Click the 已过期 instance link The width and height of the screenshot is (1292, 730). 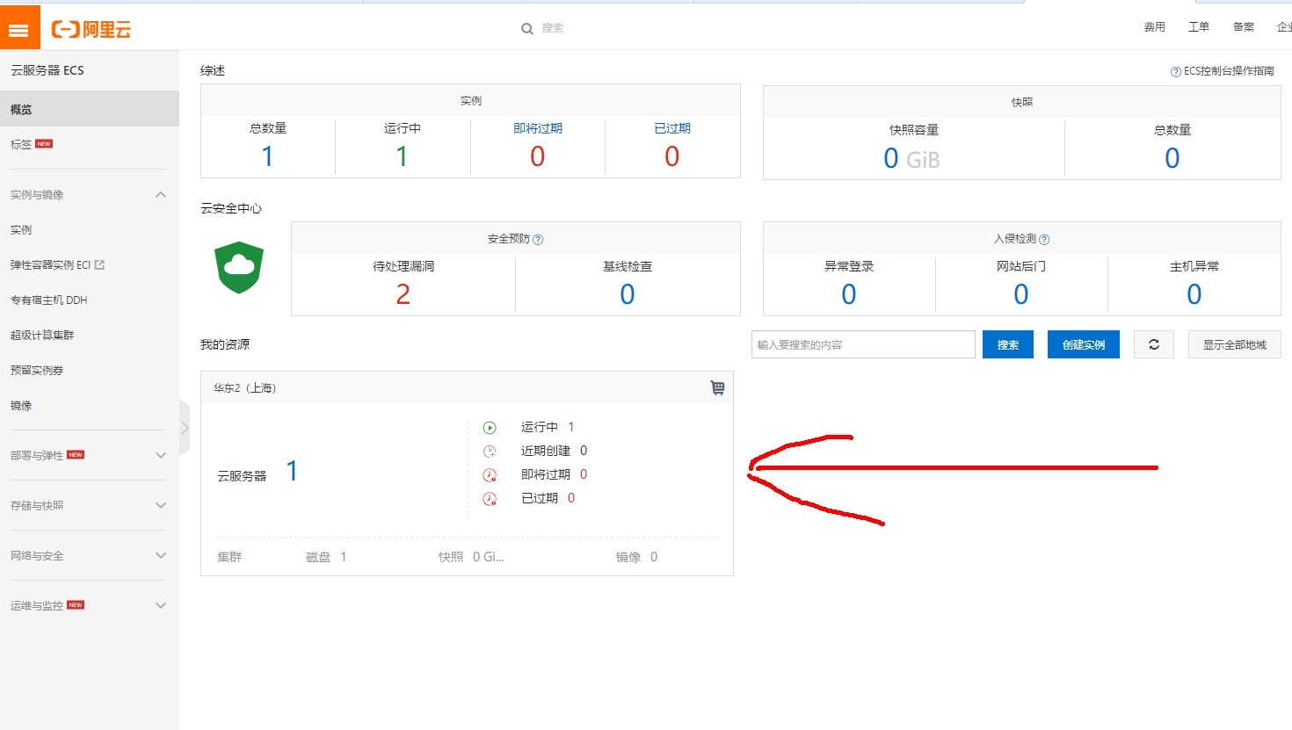point(672,128)
